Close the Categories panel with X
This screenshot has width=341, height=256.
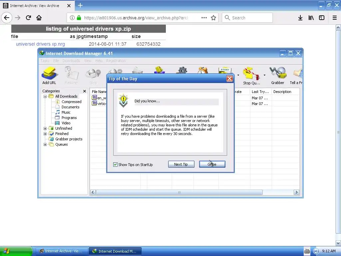pos(85,91)
